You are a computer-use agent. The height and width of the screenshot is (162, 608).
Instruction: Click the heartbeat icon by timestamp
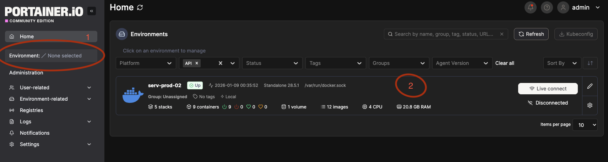pos(211,85)
